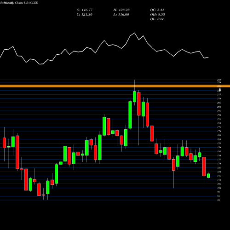Click the 109 price axis label
Viewport: 230px width, 230px height.
[219, 184]
